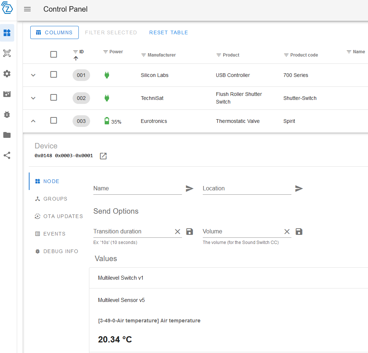Open the Debug bug icon in sidebar

coord(7,115)
